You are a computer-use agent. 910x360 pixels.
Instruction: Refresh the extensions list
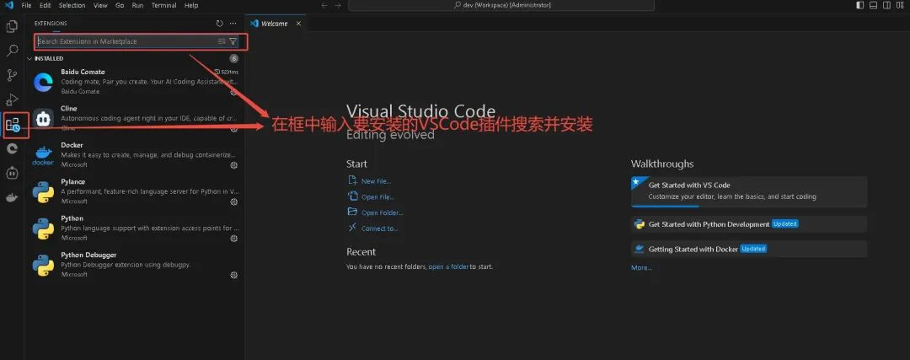tap(219, 24)
